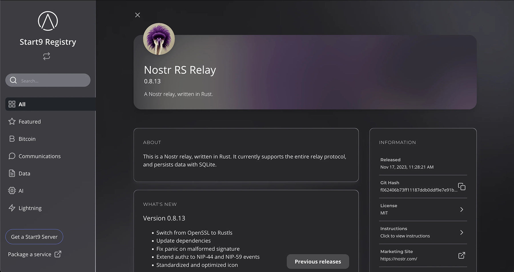514x272 pixels.
Task: Click the Data document icon
Action: click(12, 174)
